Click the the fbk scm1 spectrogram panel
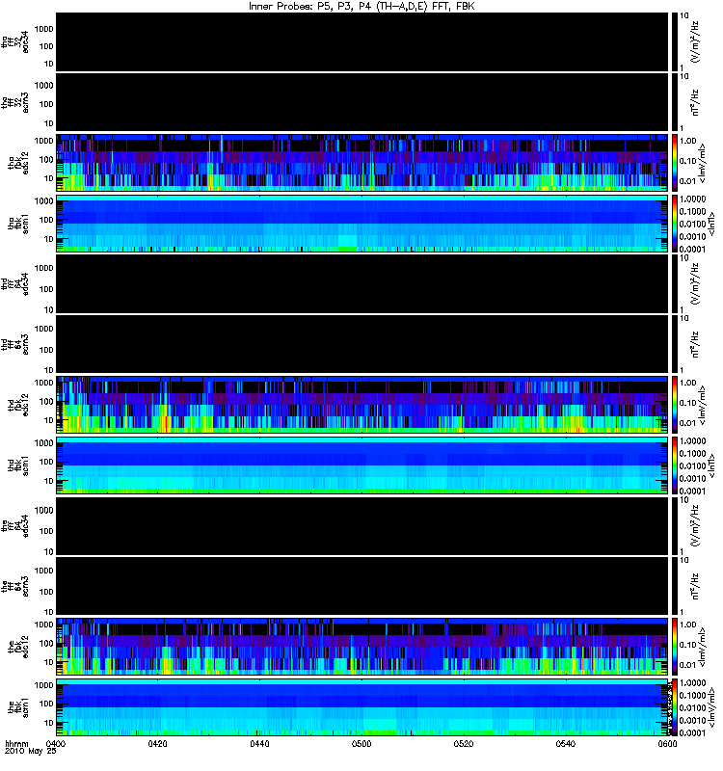Viewport: 723px width, 771px height. 364,707
